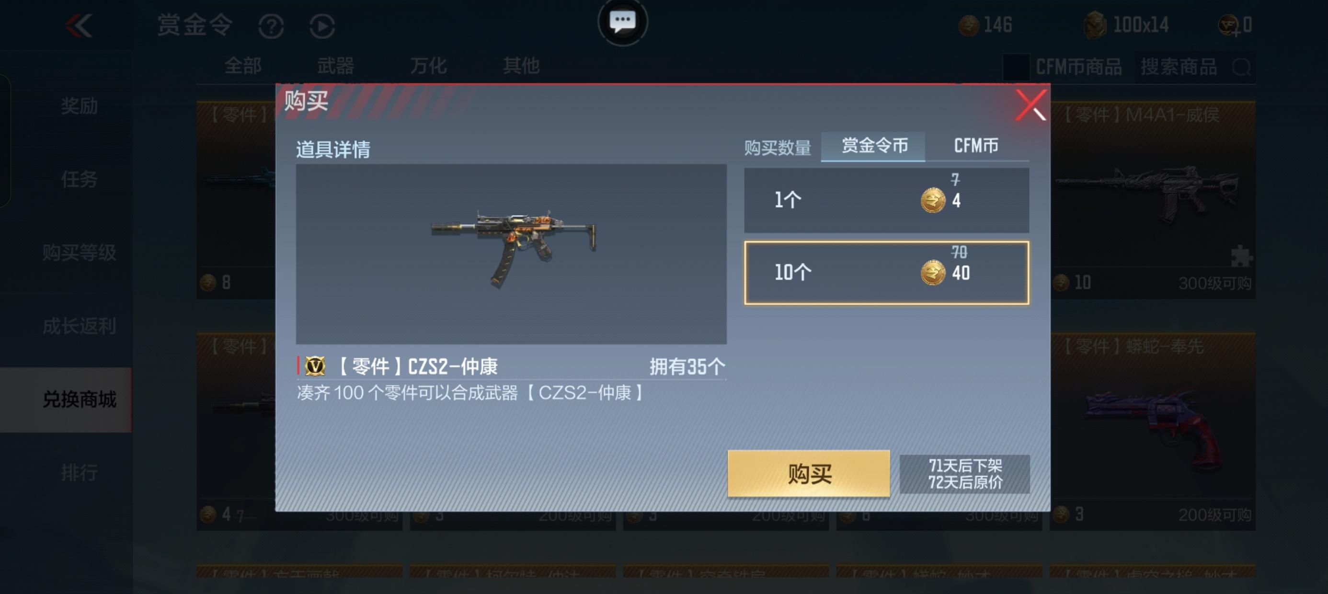Open the chat bubble icon

pyautogui.click(x=622, y=22)
